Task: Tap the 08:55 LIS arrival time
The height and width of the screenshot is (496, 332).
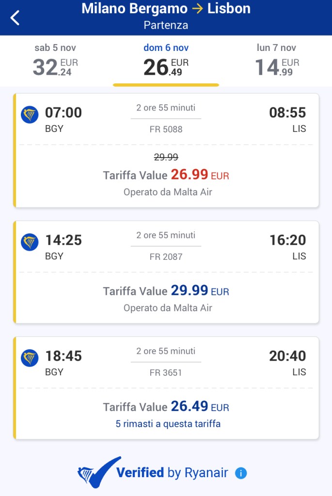Action: tap(287, 113)
